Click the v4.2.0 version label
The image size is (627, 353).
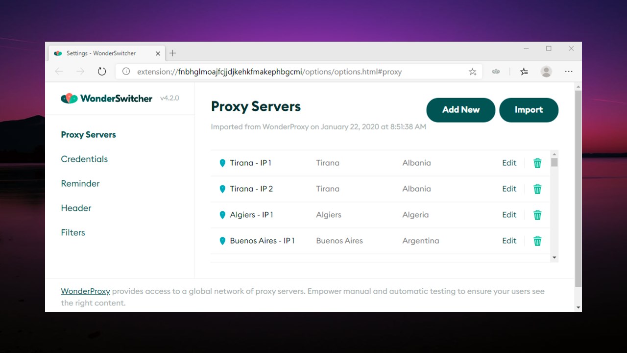[x=169, y=98]
